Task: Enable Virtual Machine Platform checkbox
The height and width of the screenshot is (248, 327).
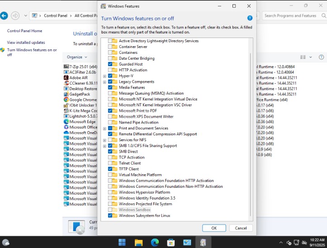Action: pyautogui.click(x=110, y=175)
